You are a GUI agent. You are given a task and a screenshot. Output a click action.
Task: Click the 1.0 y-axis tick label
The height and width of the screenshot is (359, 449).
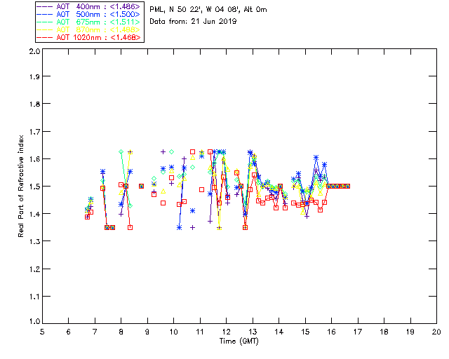pos(34,321)
